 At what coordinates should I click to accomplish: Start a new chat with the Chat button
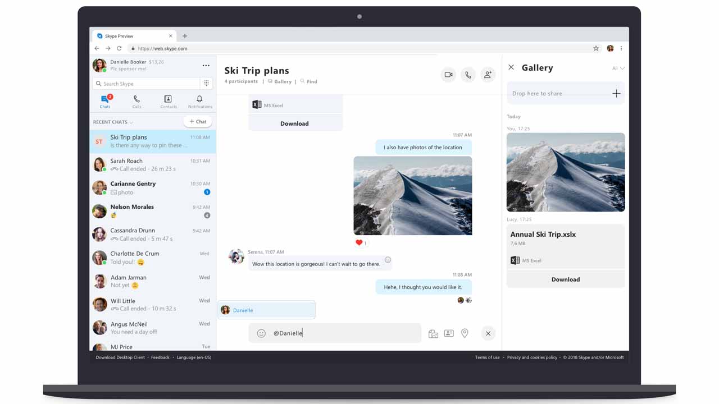tap(198, 121)
